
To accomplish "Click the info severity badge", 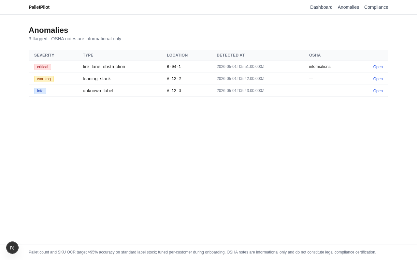I will (40, 91).
